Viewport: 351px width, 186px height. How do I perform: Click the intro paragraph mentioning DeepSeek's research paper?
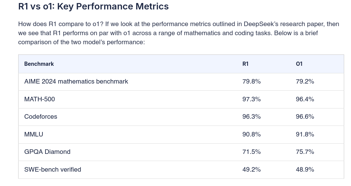click(179, 33)
